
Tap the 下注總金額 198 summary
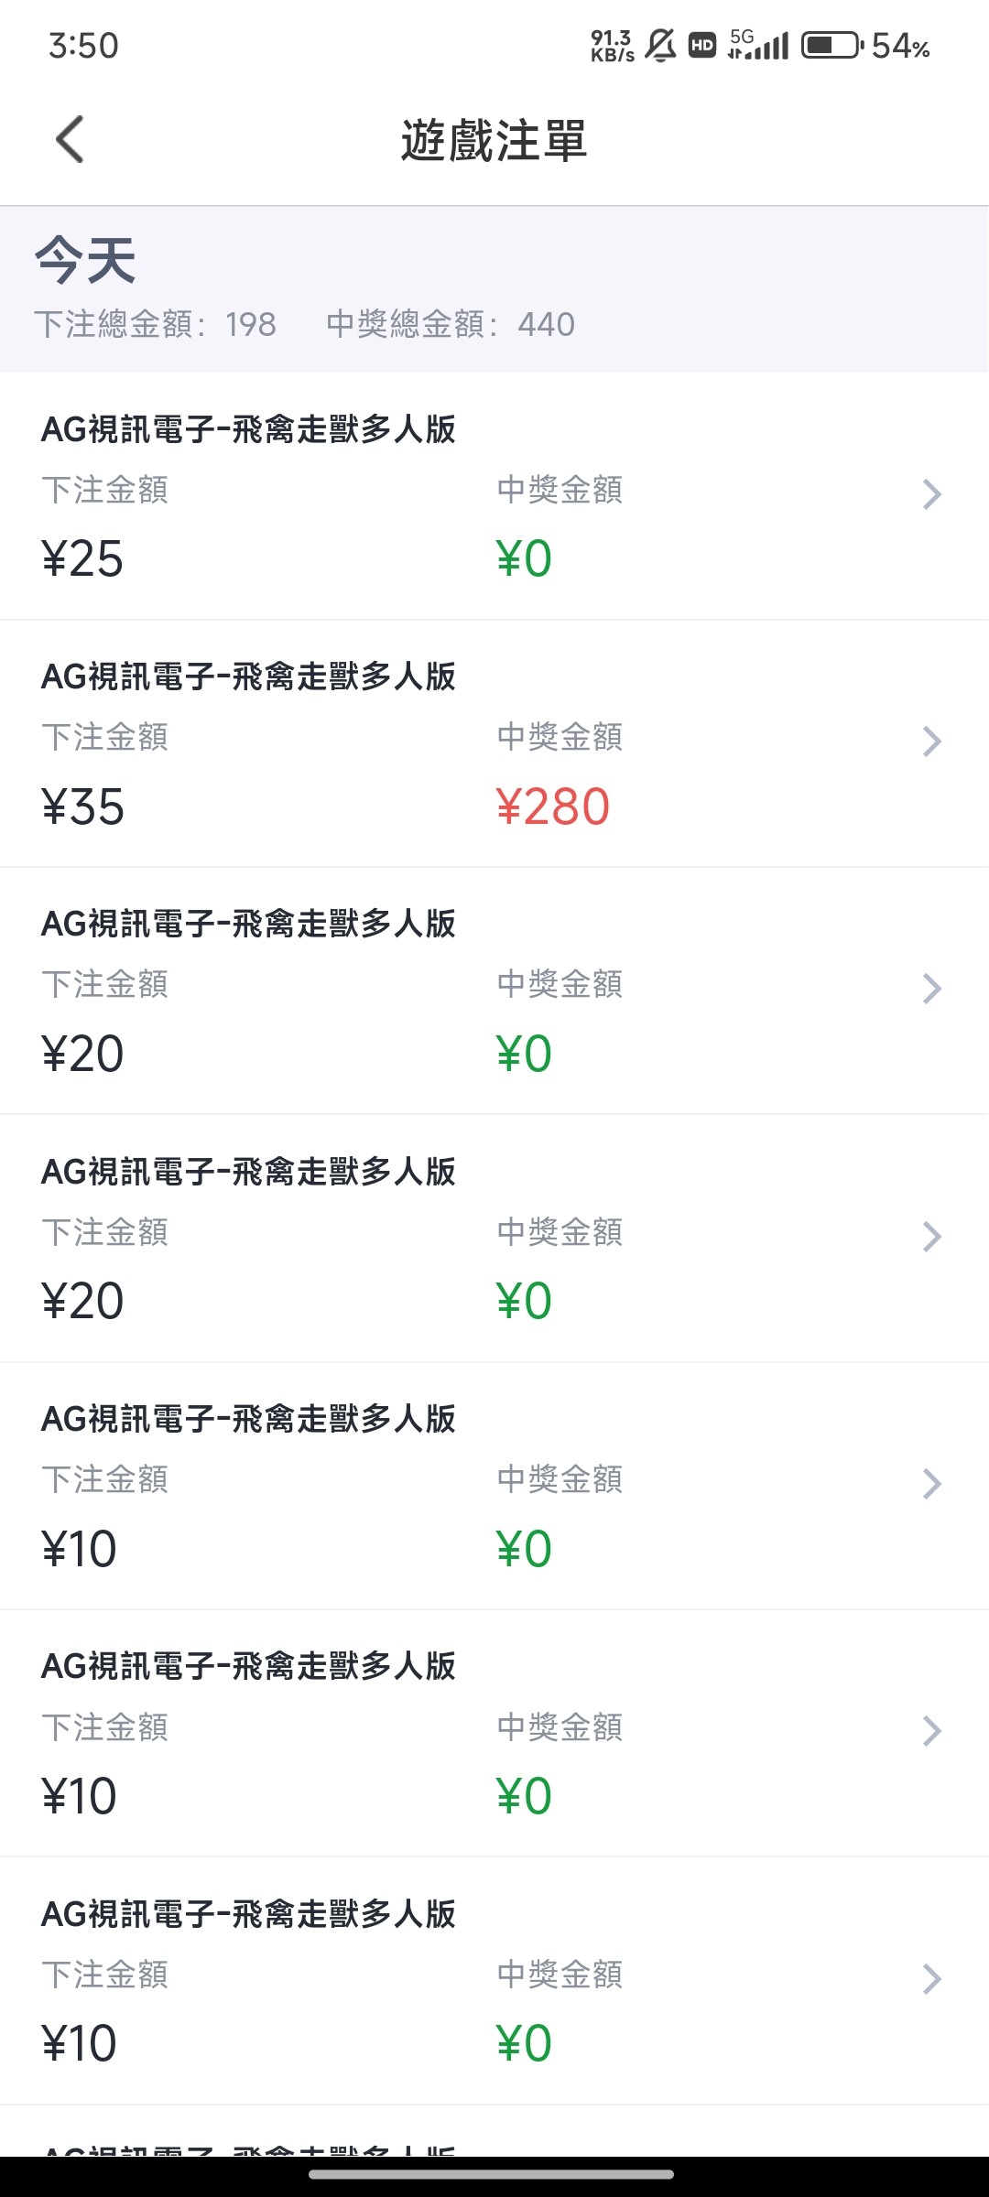(155, 324)
